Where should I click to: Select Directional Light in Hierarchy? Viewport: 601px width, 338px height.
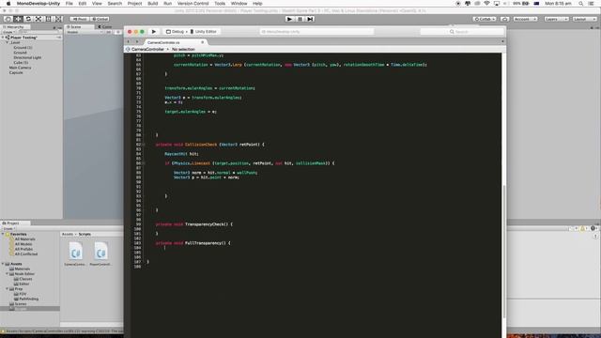click(x=27, y=57)
